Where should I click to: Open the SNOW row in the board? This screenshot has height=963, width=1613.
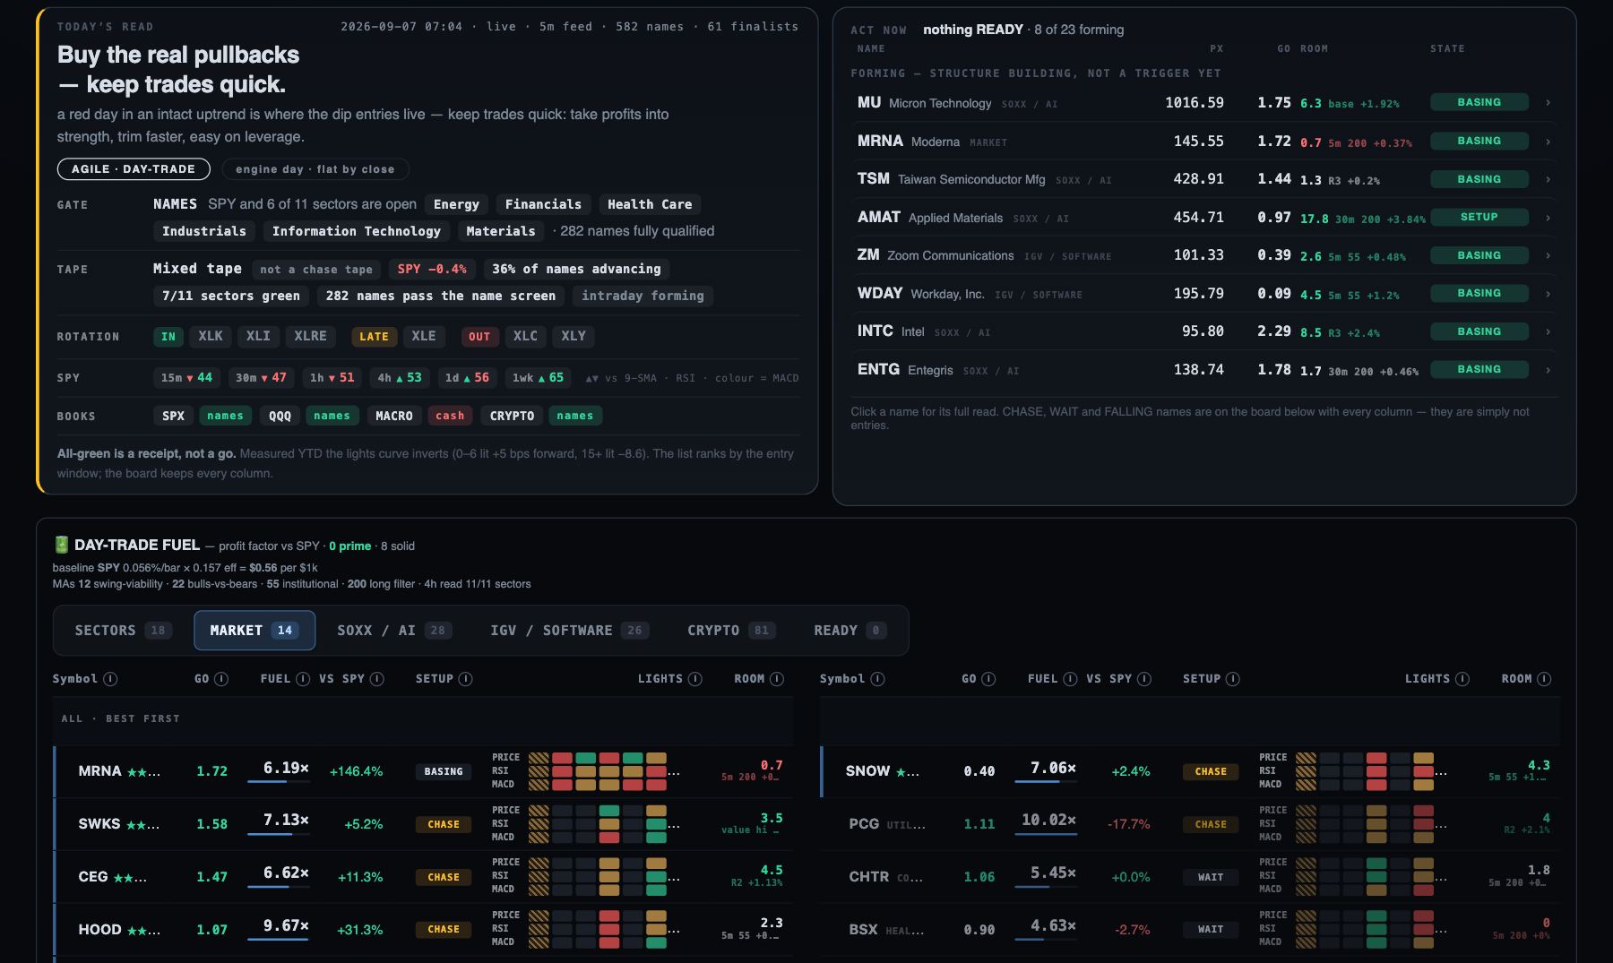click(x=1190, y=771)
